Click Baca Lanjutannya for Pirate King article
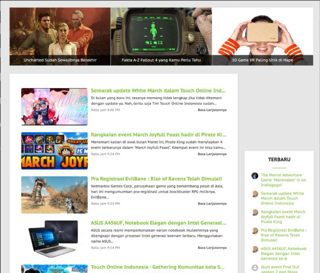 pyautogui.click(x=212, y=154)
